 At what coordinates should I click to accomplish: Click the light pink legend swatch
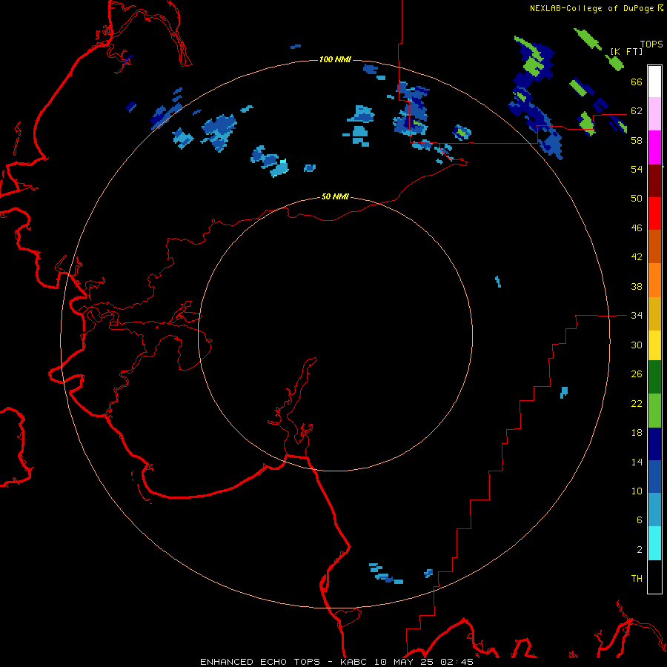click(x=654, y=114)
